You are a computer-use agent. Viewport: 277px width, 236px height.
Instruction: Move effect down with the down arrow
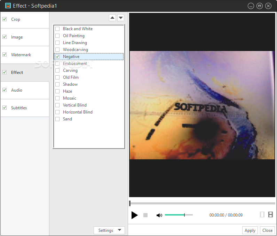(121, 18)
